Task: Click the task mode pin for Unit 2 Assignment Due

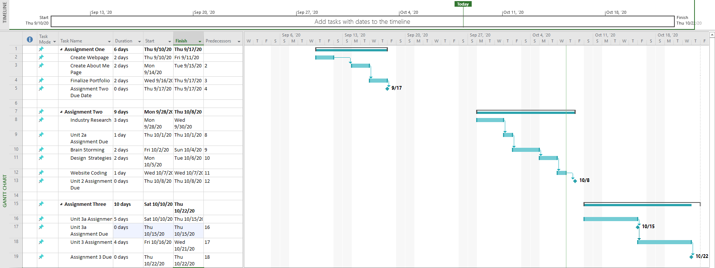Action: 41,181
